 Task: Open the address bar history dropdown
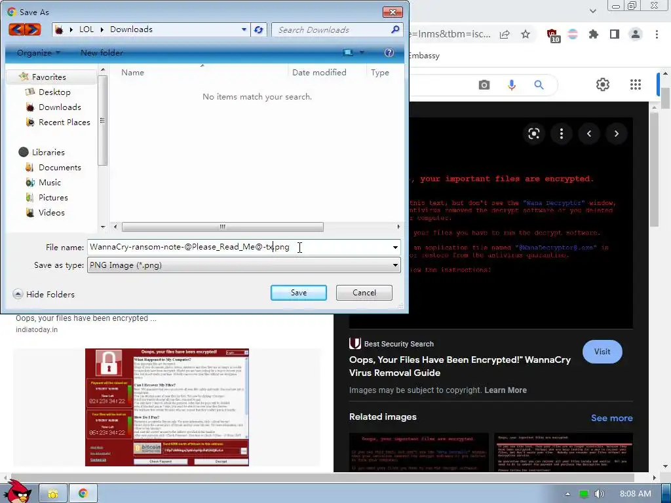pos(244,29)
